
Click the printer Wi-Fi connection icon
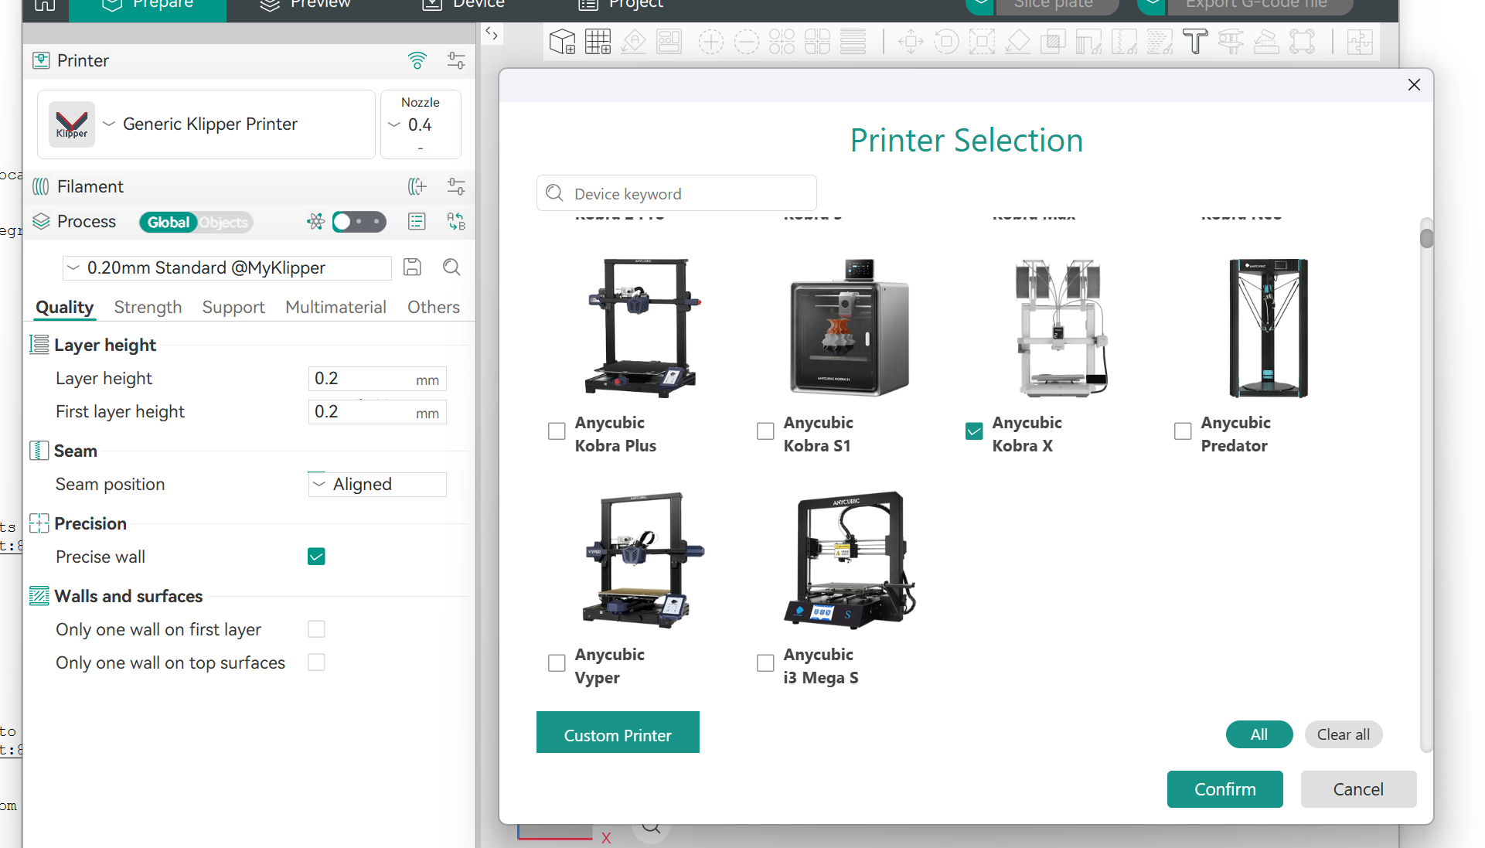click(417, 60)
